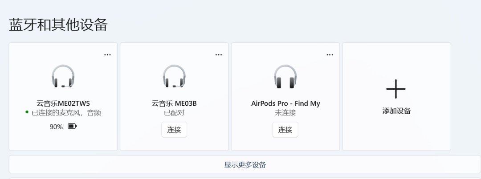Open more options for 云音乐ME02TWS device
The image size is (481, 179).
107,55
